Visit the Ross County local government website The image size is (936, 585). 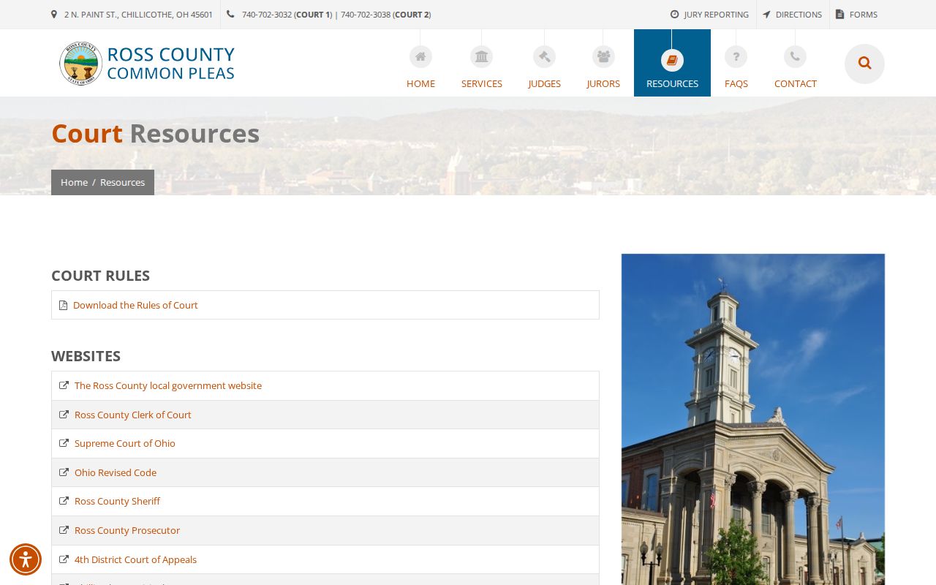point(167,385)
